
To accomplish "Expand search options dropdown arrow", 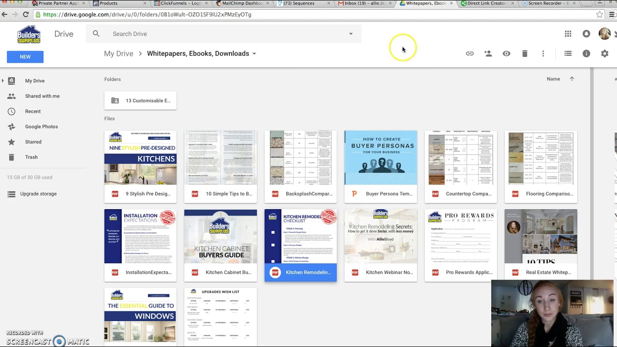I will tap(351, 34).
